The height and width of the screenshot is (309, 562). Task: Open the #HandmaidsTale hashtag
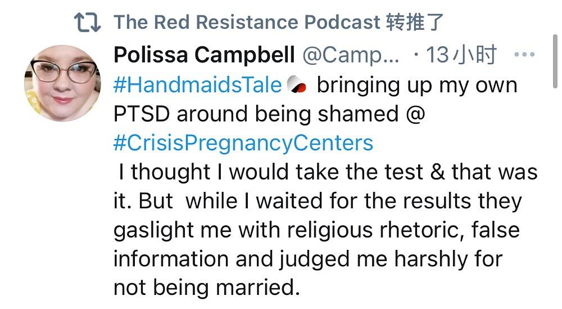197,85
